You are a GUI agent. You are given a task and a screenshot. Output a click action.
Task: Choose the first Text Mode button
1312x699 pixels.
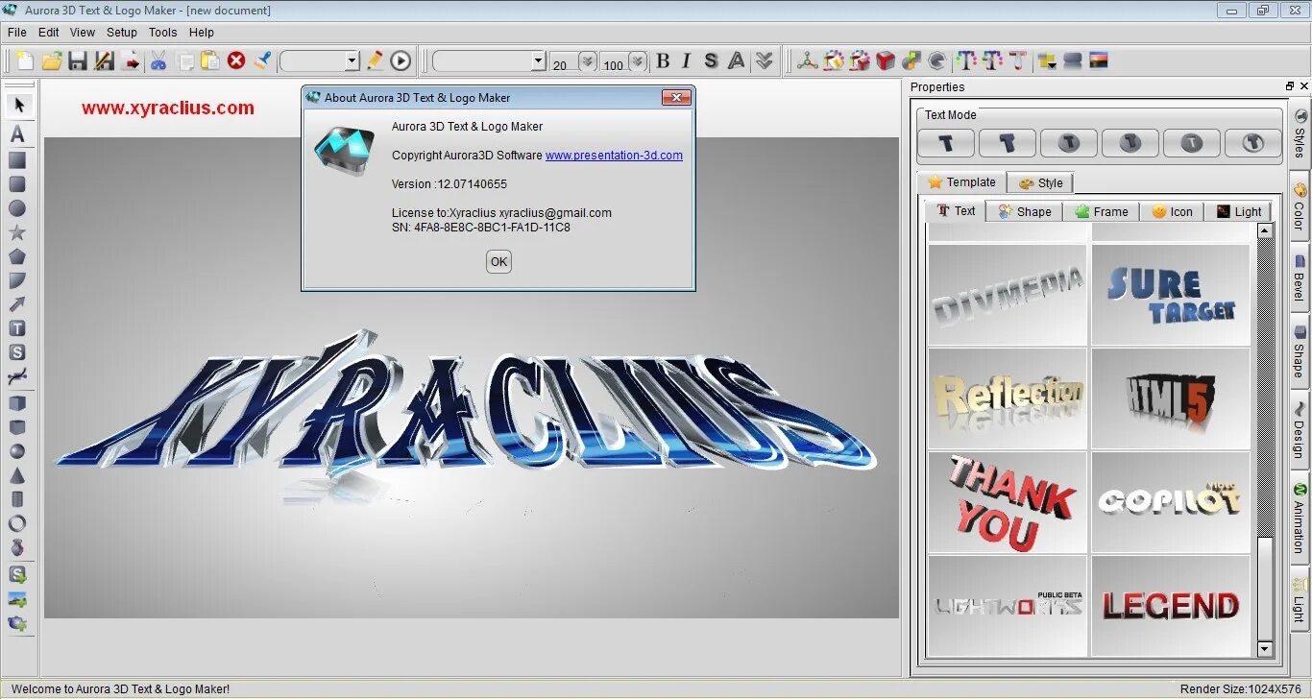[946, 143]
